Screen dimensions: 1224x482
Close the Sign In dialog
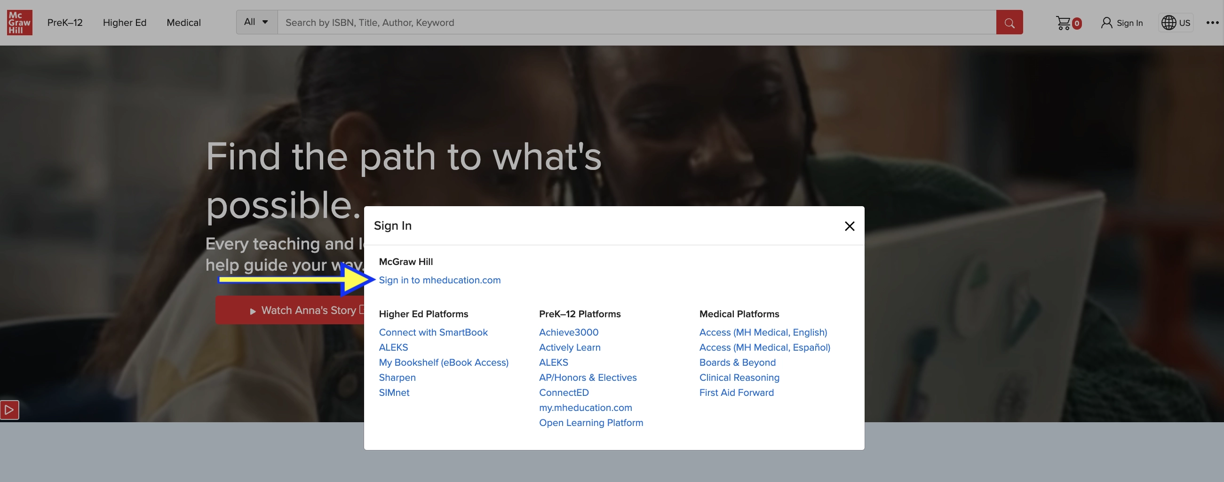pyautogui.click(x=849, y=226)
